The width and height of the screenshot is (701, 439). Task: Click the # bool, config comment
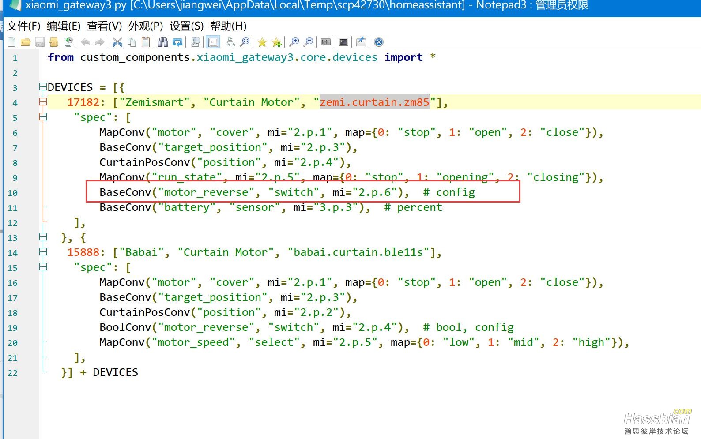point(468,327)
